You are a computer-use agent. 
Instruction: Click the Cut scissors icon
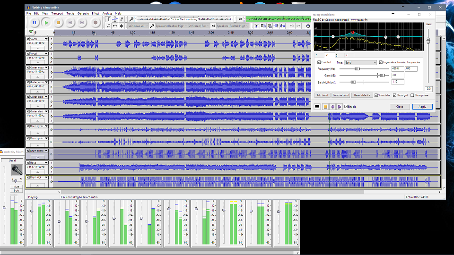click(x=256, y=25)
